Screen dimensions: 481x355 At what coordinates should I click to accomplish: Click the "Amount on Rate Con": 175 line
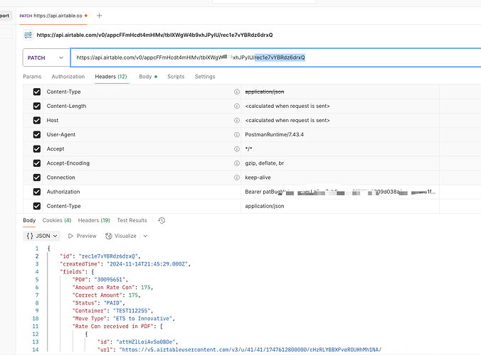(112, 288)
